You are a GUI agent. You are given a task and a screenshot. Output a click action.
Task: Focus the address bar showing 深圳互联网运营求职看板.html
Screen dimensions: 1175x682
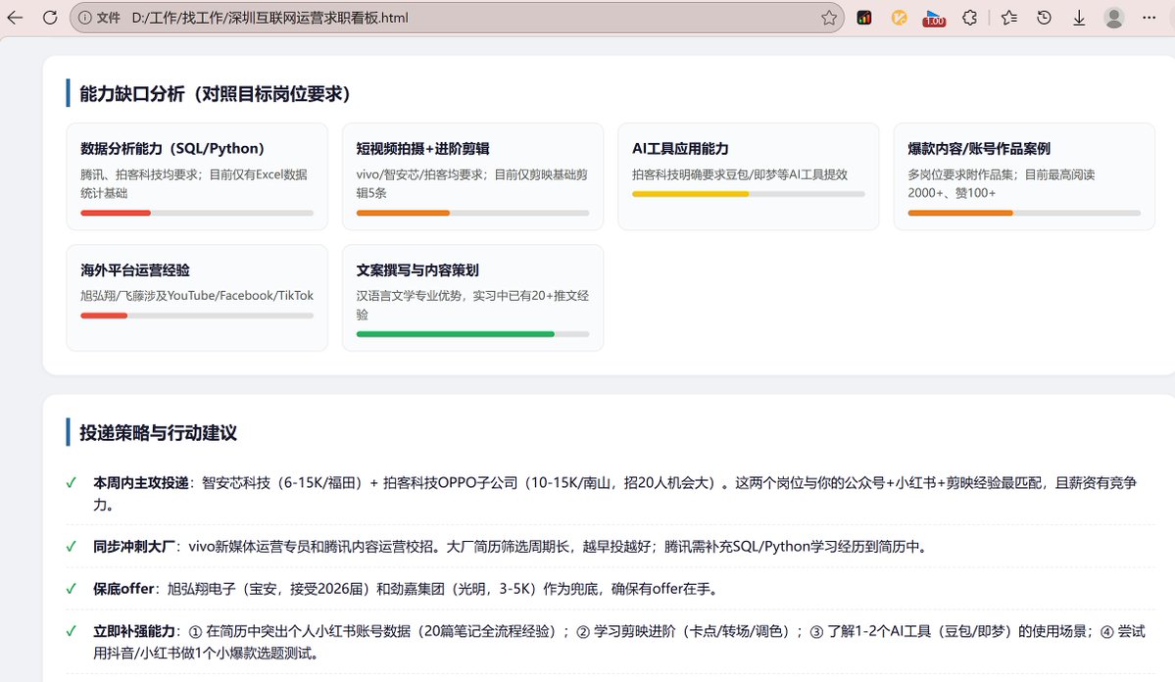457,18
